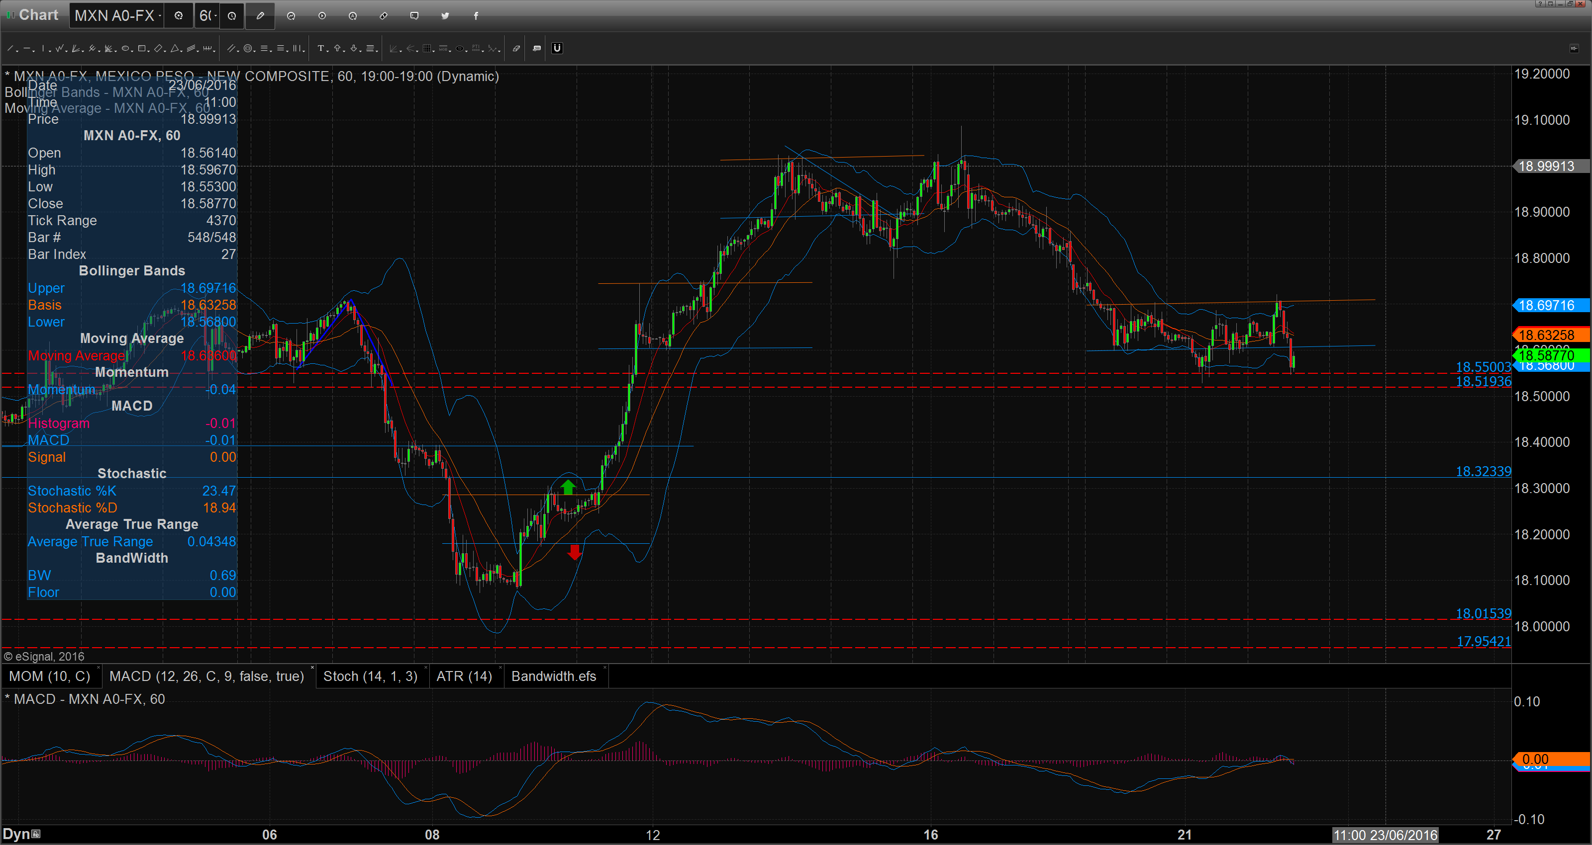Open the studies chart-line icon dropdown
The image size is (1592, 845).
(291, 15)
